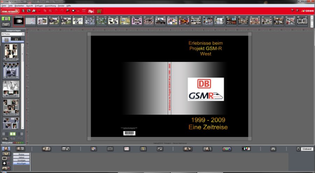Open the Seite menu
Screen dimensions: 315x173
pyautogui.click(x=10, y=6)
